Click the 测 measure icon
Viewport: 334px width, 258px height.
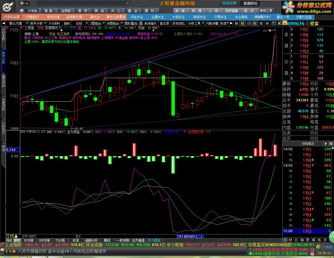236,23
